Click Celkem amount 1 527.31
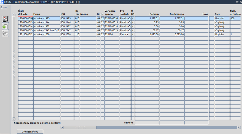The image size is (242, 134). pyautogui.click(x=147, y=18)
